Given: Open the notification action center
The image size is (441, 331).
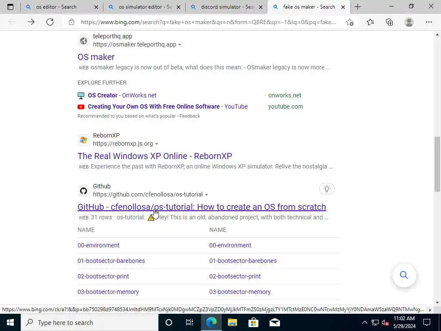Looking at the screenshot, I should (x=427, y=322).
